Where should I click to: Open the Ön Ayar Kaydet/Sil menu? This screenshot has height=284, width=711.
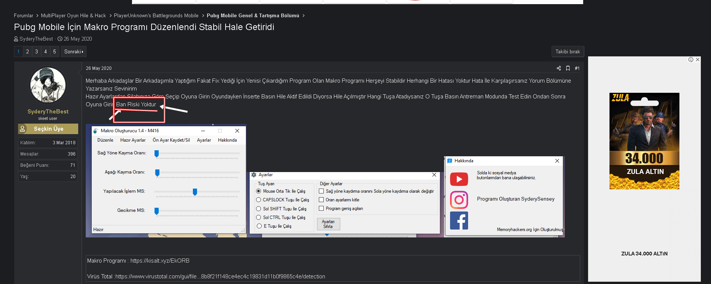pos(171,140)
